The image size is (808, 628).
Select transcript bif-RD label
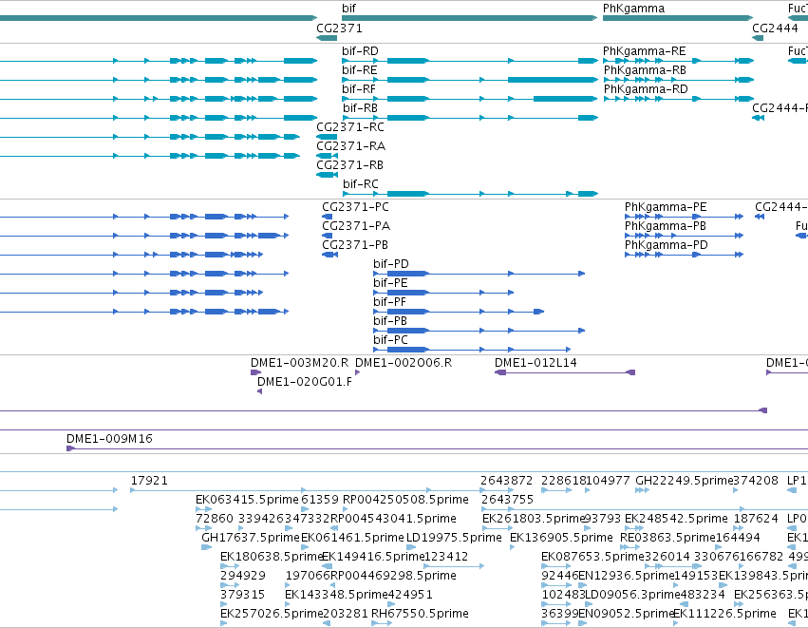point(360,51)
